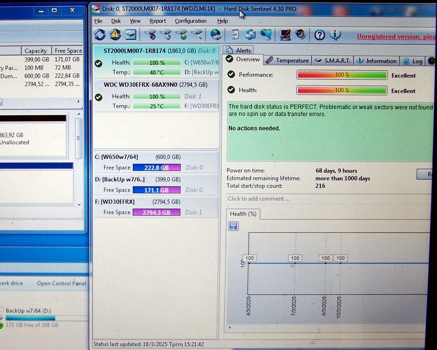The width and height of the screenshot is (437, 350).
Task: Open the Disk menu
Action: (x=116, y=21)
